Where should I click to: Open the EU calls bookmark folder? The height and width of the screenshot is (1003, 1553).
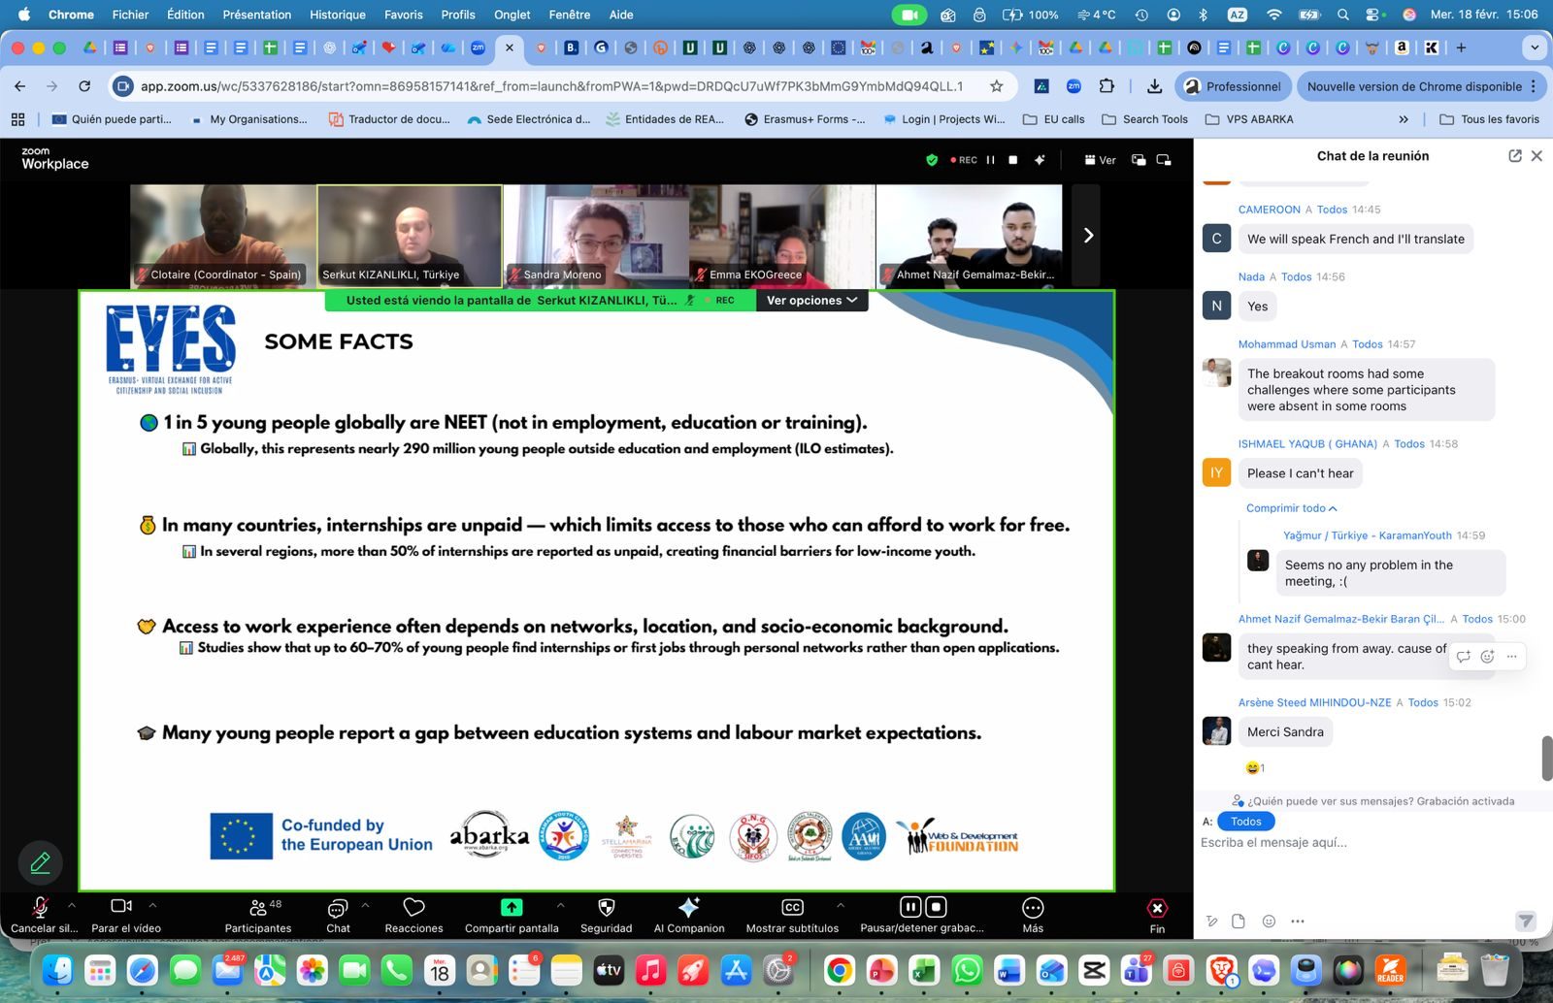[1054, 119]
